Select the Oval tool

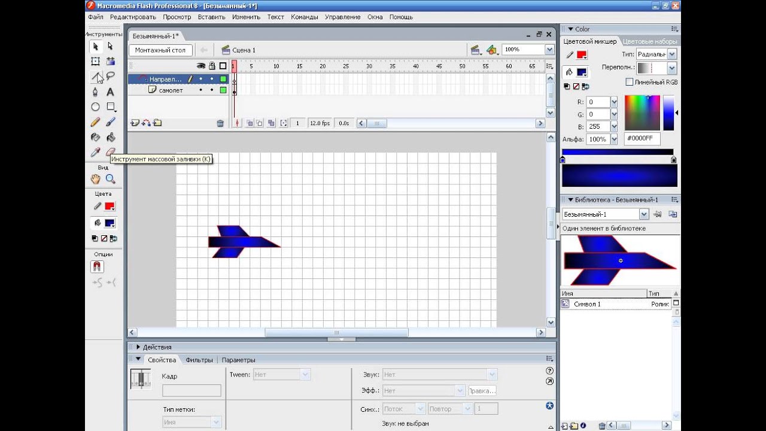pyautogui.click(x=95, y=107)
